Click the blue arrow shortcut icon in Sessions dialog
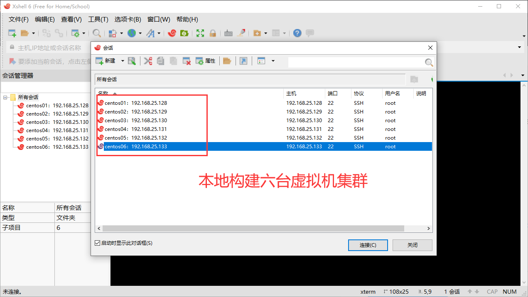528x297 pixels. tap(244, 61)
